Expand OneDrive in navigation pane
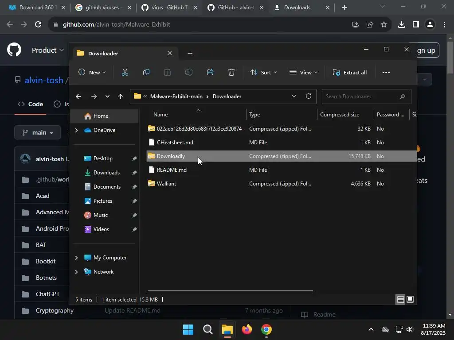This screenshot has width=454, height=340. point(76,130)
